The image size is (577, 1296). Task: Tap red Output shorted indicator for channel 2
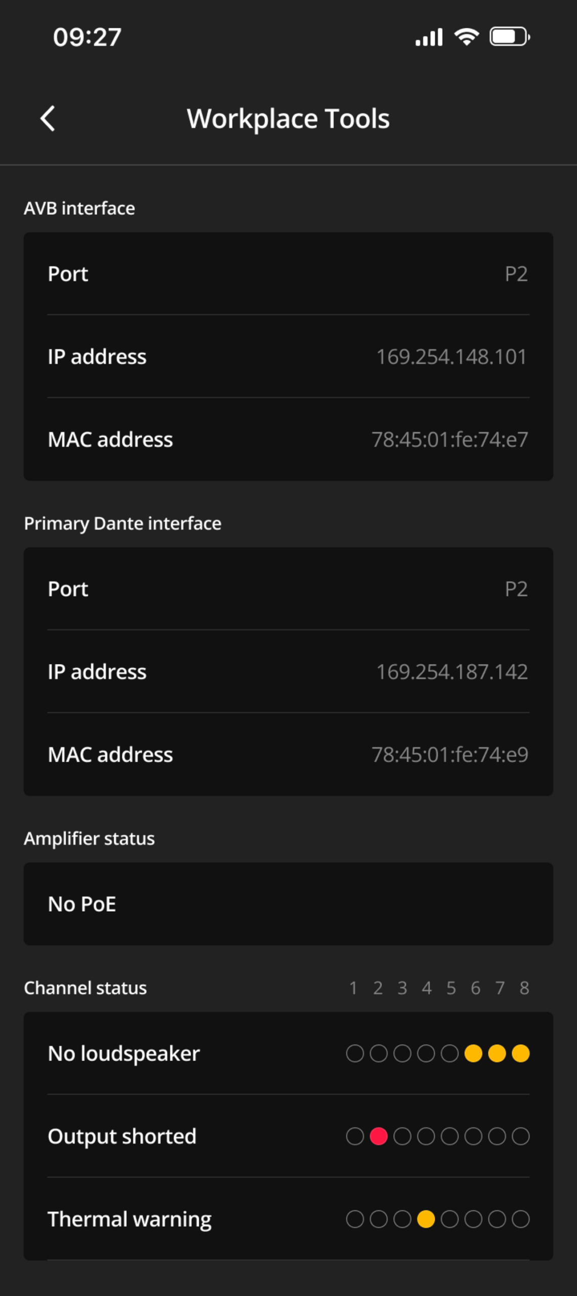(379, 1136)
